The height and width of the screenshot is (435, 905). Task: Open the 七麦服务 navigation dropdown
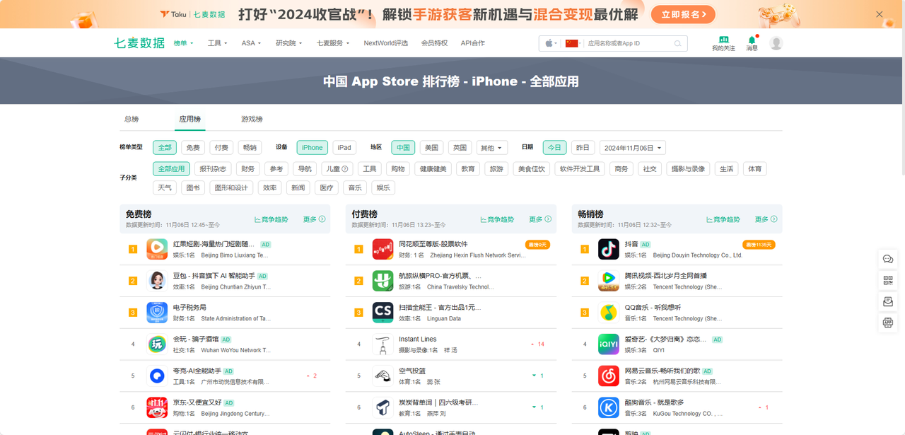(333, 43)
